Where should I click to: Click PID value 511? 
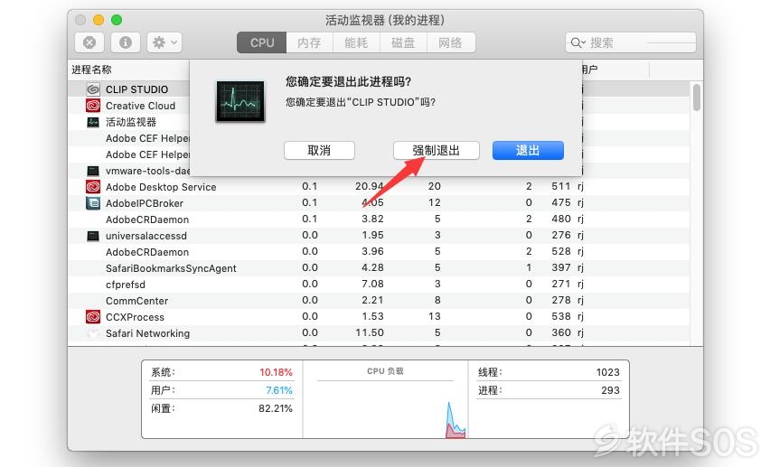(561, 186)
